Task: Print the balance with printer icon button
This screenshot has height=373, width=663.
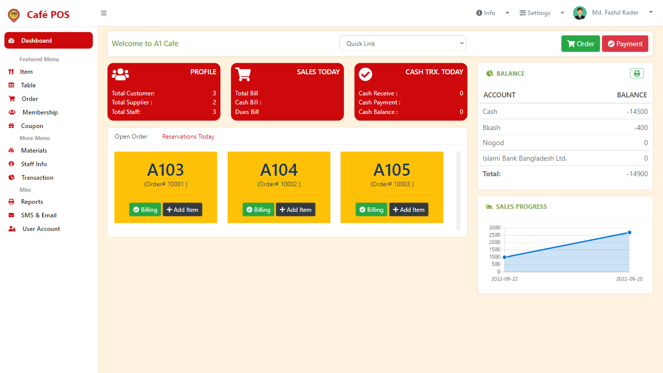Action: 637,73
